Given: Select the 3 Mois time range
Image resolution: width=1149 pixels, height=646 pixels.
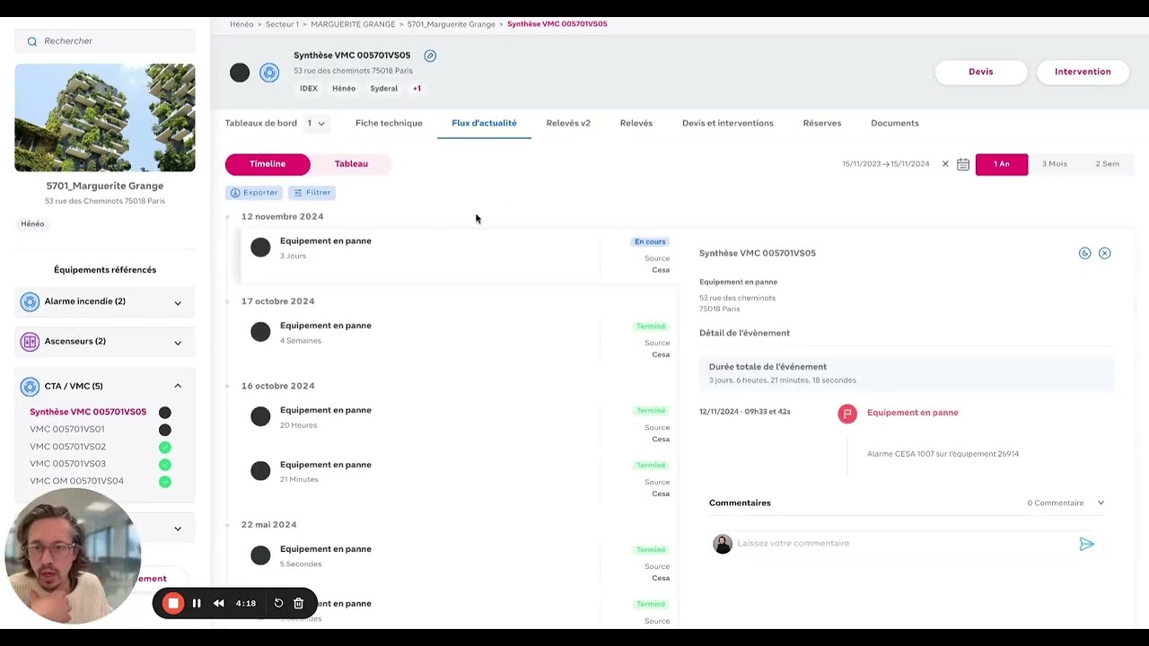Looking at the screenshot, I should pos(1054,164).
